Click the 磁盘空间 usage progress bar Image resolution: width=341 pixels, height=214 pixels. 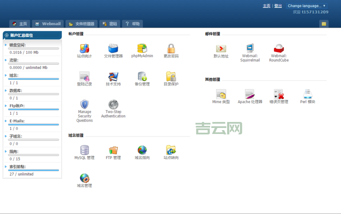[x=34, y=48]
